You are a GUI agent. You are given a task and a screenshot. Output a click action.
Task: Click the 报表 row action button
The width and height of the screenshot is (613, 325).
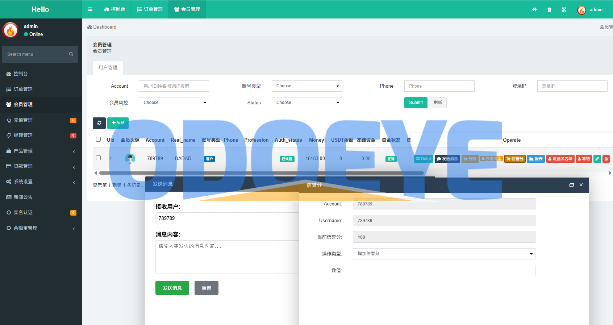point(536,159)
